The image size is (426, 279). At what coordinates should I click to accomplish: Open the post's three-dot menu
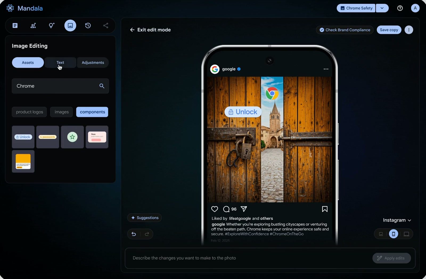click(326, 69)
